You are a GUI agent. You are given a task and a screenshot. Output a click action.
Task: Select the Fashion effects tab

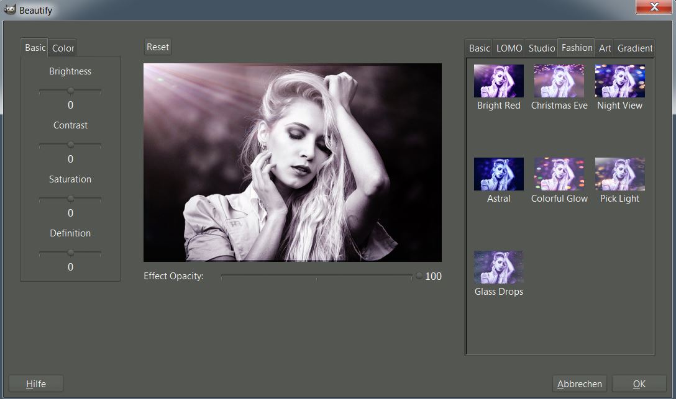(577, 47)
